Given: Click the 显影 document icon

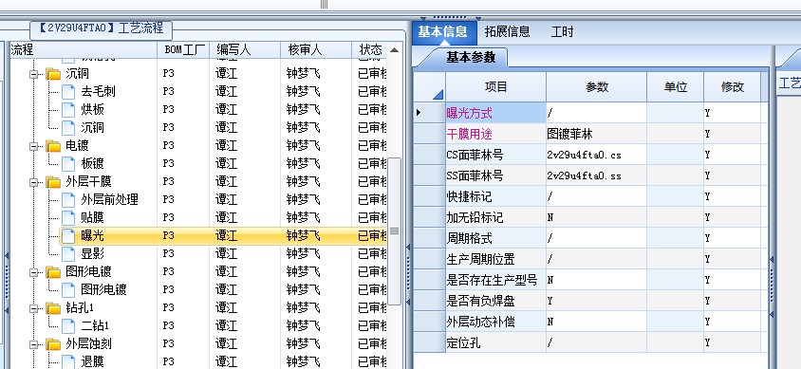Looking at the screenshot, I should click(x=68, y=253).
